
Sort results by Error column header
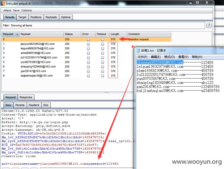pyautogui.click(x=88, y=34)
